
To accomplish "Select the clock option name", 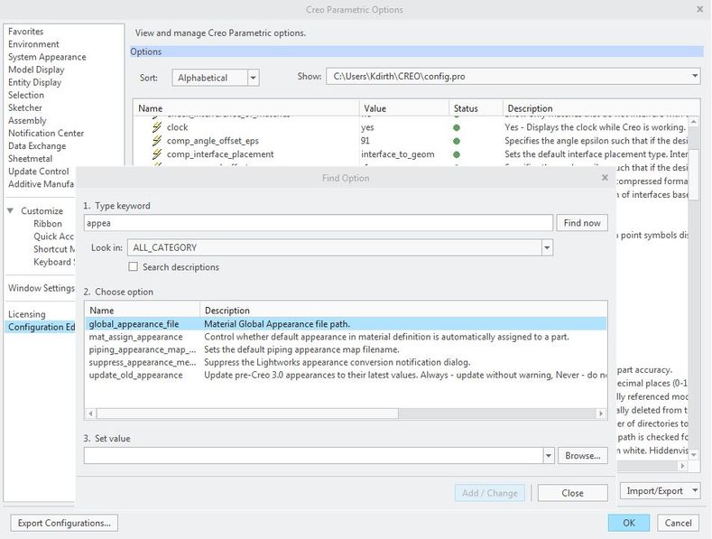I will pos(177,127).
